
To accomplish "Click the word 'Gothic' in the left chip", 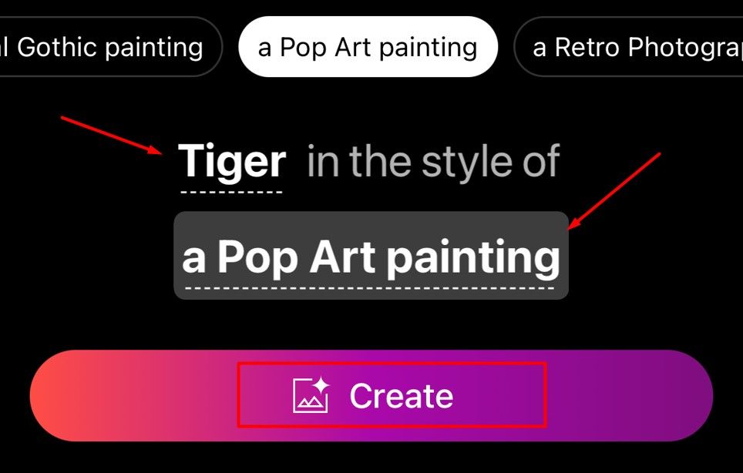I will tap(57, 47).
